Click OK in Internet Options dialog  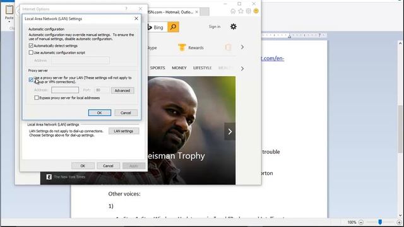[83, 166]
